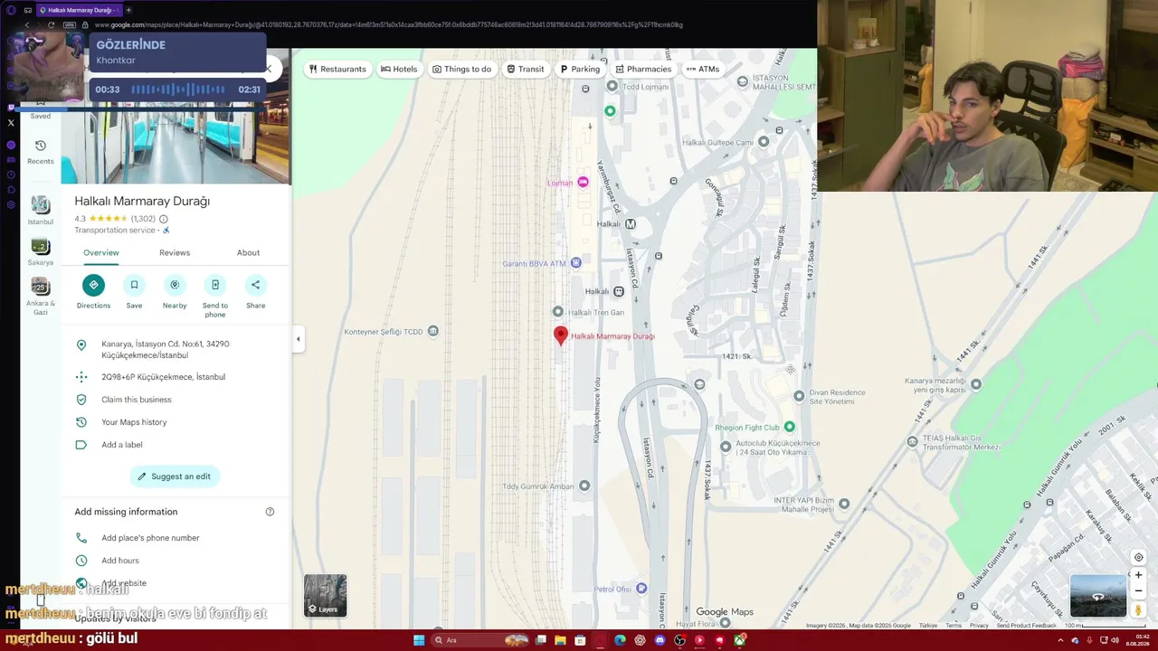Open Discord from the taskbar
This screenshot has width=1158, height=651.
pyautogui.click(x=660, y=640)
